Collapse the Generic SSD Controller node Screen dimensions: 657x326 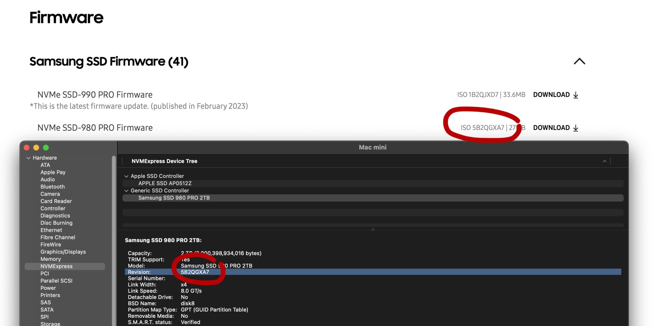(x=126, y=191)
